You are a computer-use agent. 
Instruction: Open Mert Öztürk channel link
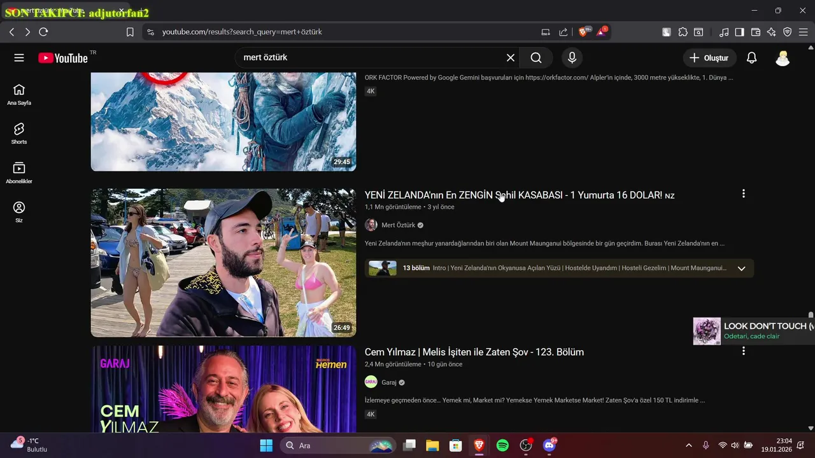(398, 225)
